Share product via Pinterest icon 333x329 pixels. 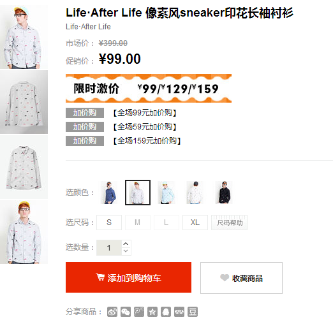tap(139, 312)
